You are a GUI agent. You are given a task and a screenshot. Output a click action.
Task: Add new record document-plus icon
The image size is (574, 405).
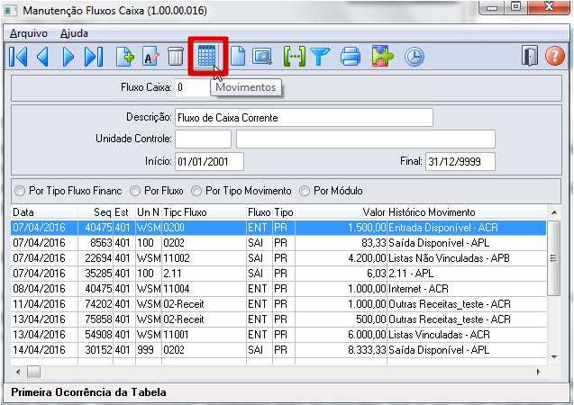pyautogui.click(x=125, y=57)
